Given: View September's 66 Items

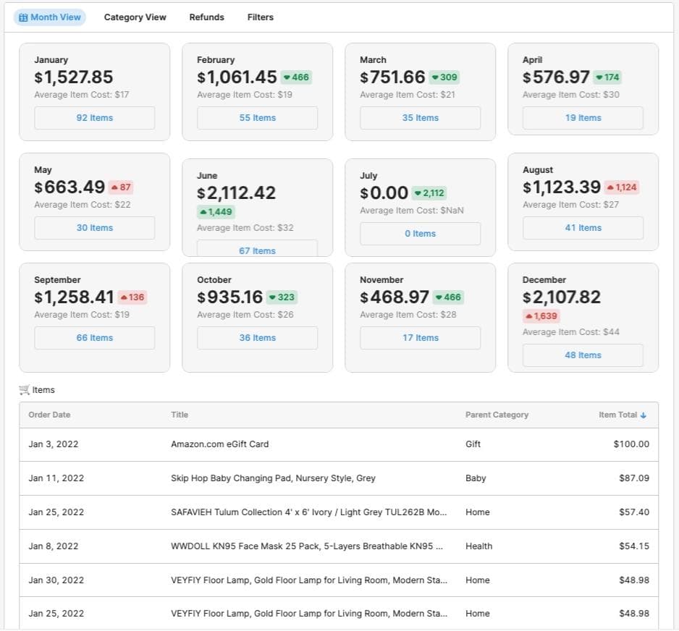Looking at the screenshot, I should pos(94,338).
